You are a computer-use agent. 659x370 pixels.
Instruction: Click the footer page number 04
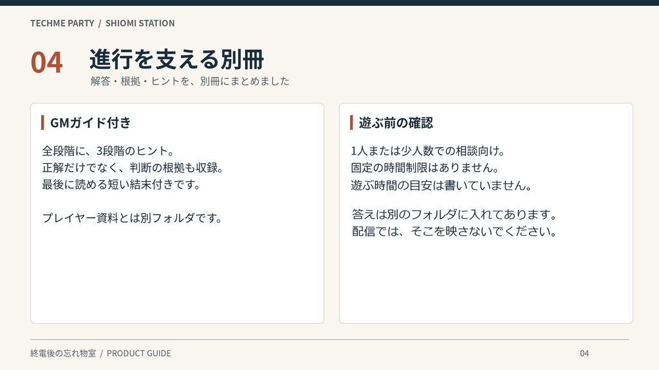[584, 353]
